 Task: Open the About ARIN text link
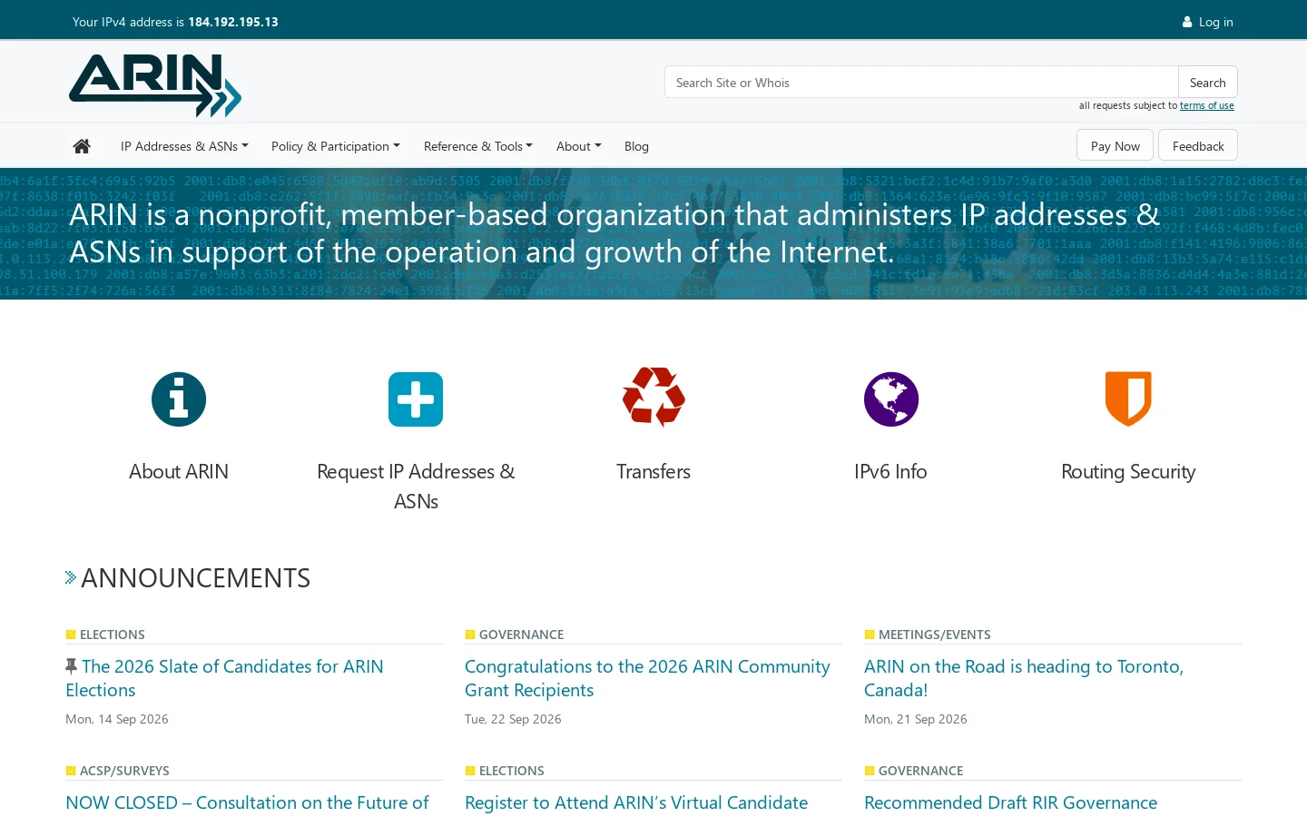179,471
